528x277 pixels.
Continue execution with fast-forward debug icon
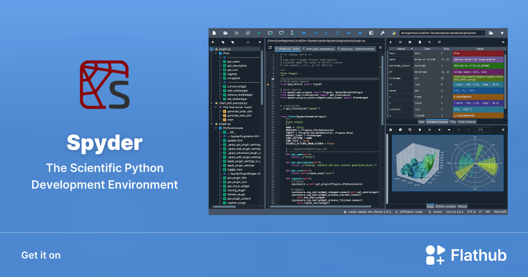(x=349, y=33)
